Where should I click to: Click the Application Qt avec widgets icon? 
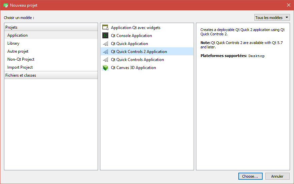pyautogui.click(x=105, y=27)
